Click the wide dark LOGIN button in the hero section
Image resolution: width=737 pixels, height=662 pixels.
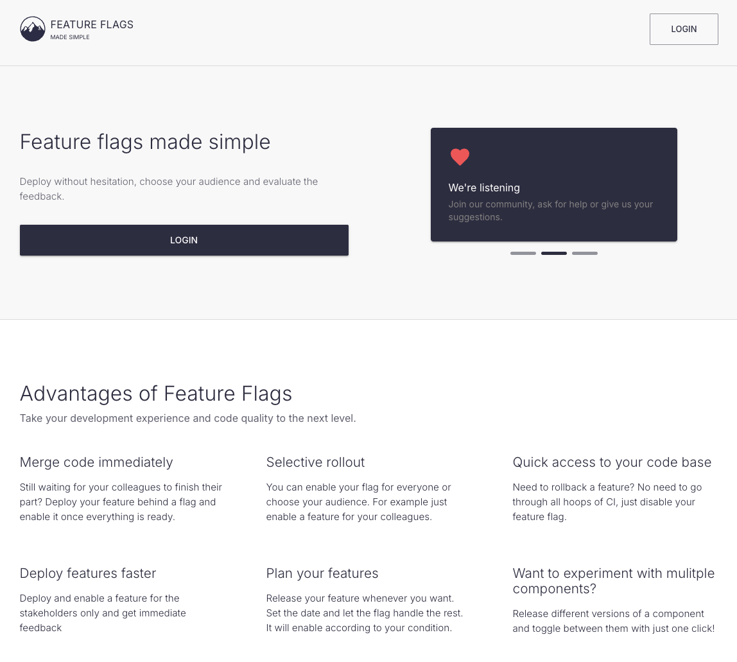click(x=184, y=240)
